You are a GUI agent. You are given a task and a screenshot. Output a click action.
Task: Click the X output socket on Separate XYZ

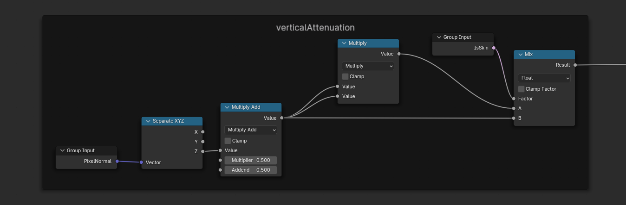coord(202,132)
